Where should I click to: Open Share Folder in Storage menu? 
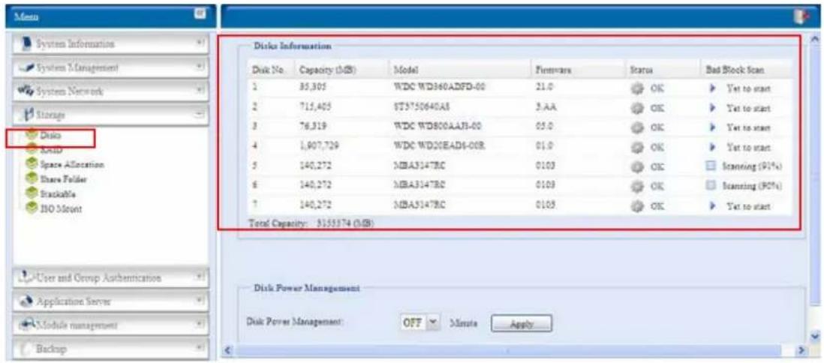coord(65,180)
